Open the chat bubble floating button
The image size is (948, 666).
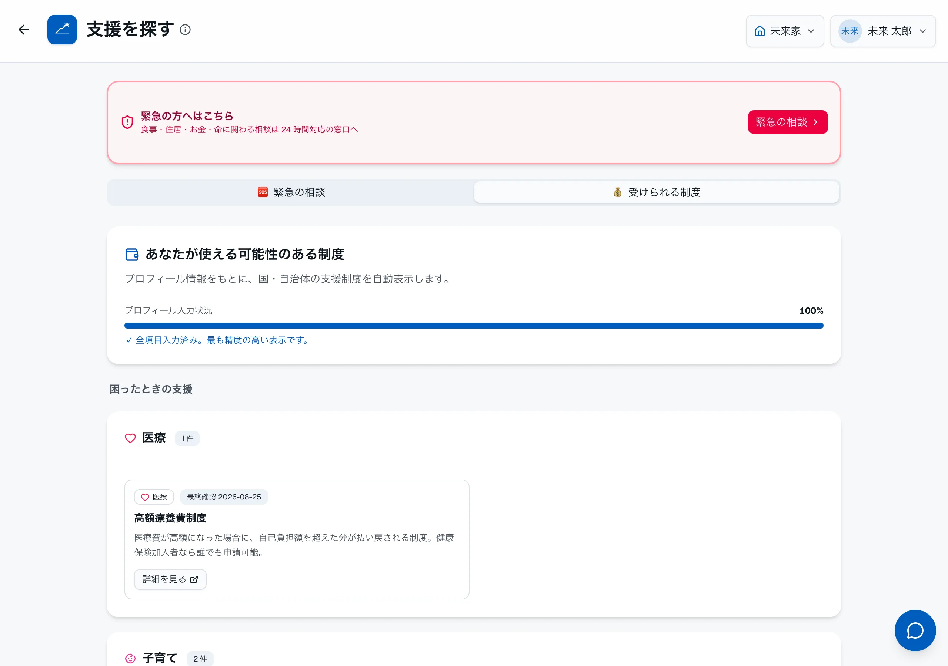point(915,630)
